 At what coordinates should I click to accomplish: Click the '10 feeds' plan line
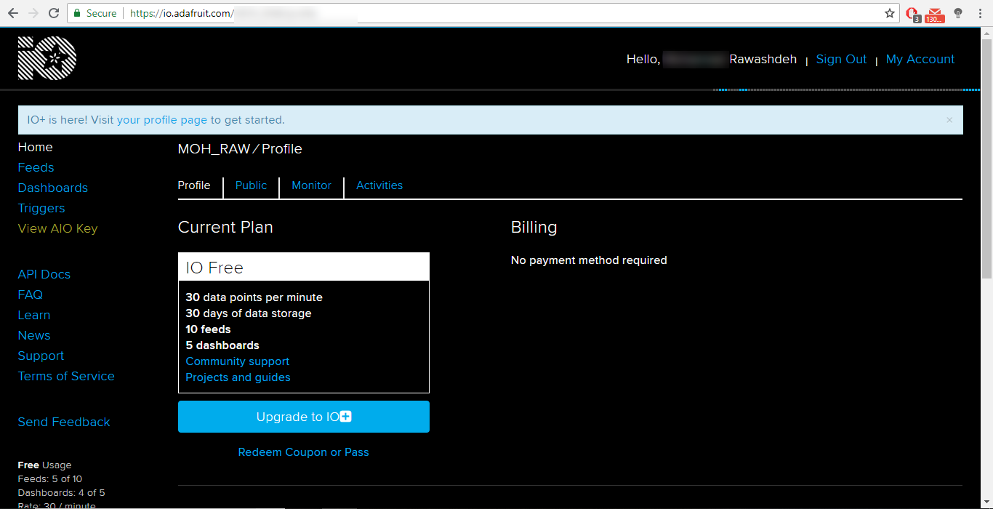[x=208, y=329]
